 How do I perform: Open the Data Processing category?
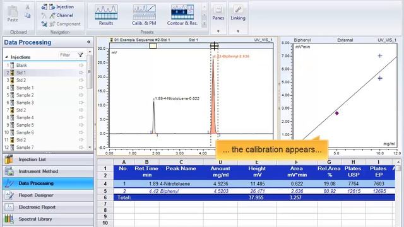(48, 183)
